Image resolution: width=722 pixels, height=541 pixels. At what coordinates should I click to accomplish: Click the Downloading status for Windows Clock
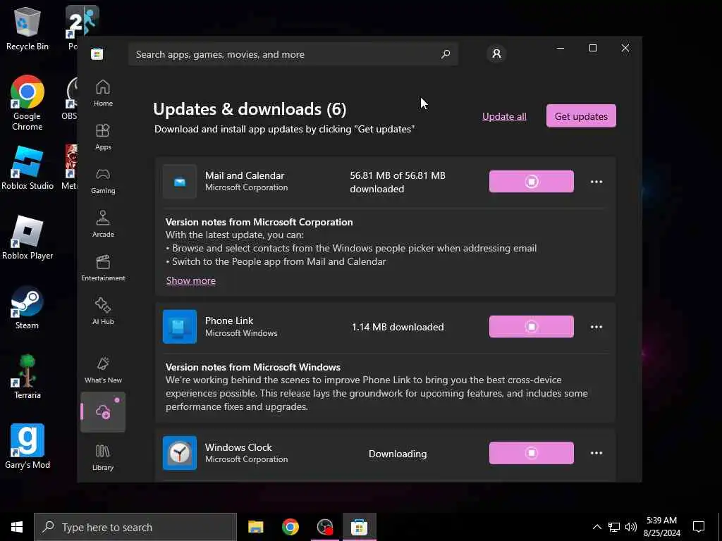click(398, 454)
